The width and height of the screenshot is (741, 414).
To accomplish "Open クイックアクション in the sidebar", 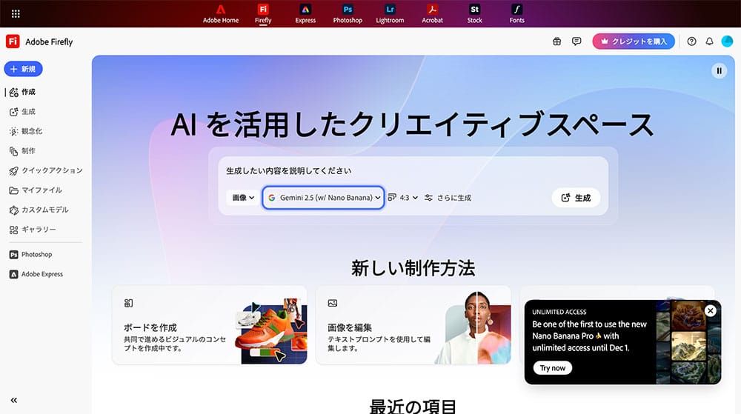I will point(46,170).
